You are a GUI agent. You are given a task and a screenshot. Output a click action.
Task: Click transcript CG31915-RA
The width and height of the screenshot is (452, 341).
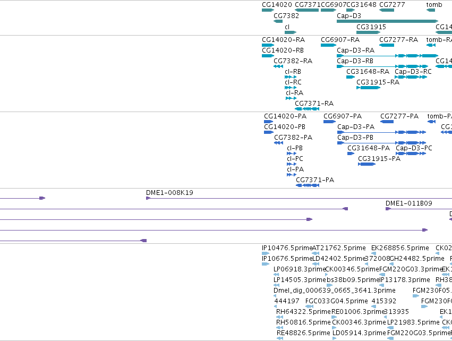coord(378,82)
